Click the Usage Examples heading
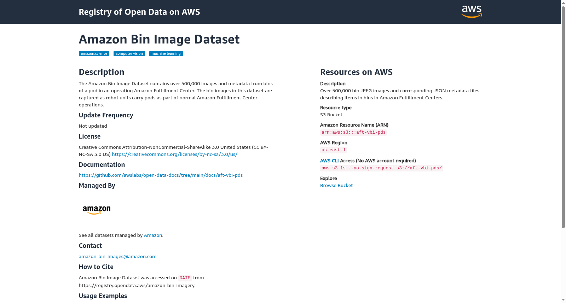The width and height of the screenshot is (566, 303). 103,296
